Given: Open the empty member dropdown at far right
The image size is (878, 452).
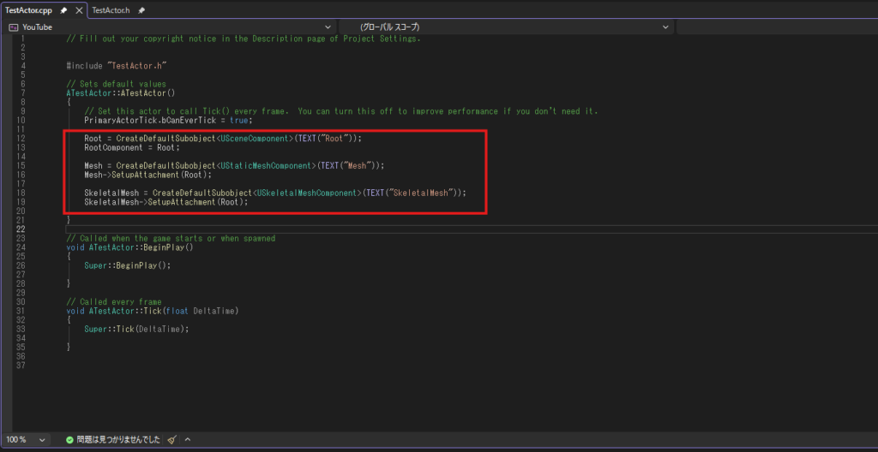Looking at the screenshot, I should tap(776, 27).
